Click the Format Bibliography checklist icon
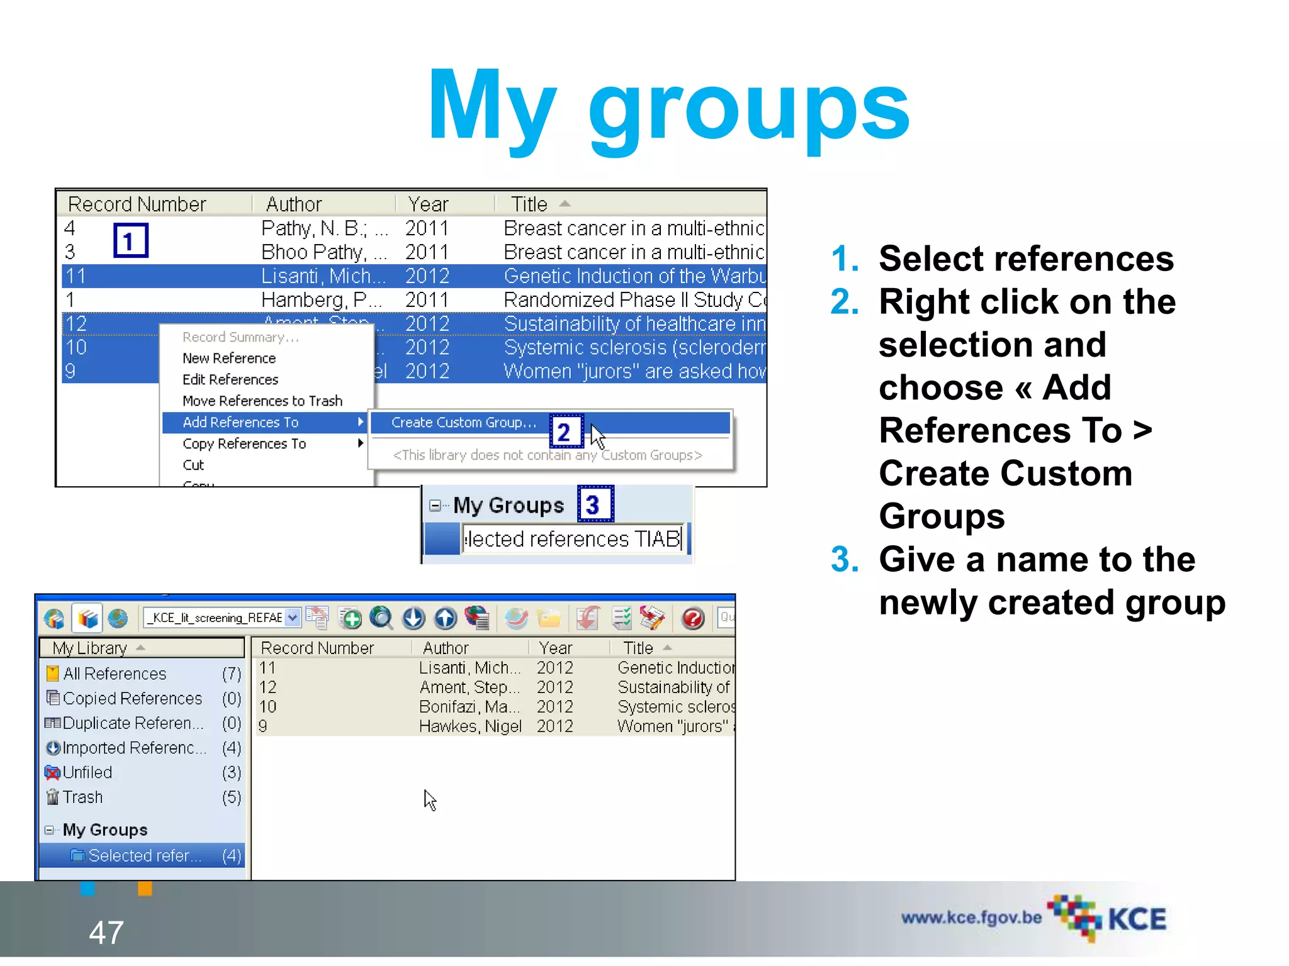The width and height of the screenshot is (1289, 966). pyautogui.click(x=621, y=618)
